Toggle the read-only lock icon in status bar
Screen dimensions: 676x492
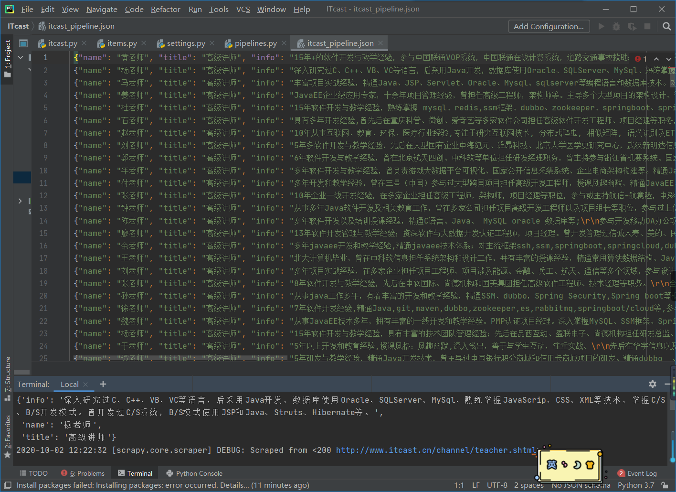665,485
